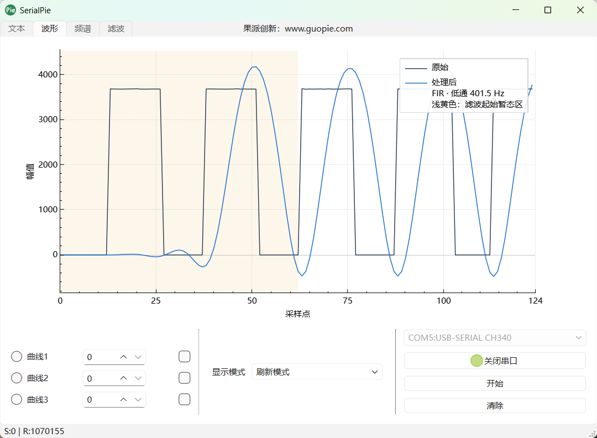
Task: Decrease the 曲线2 value with down arrow
Action: 138,378
